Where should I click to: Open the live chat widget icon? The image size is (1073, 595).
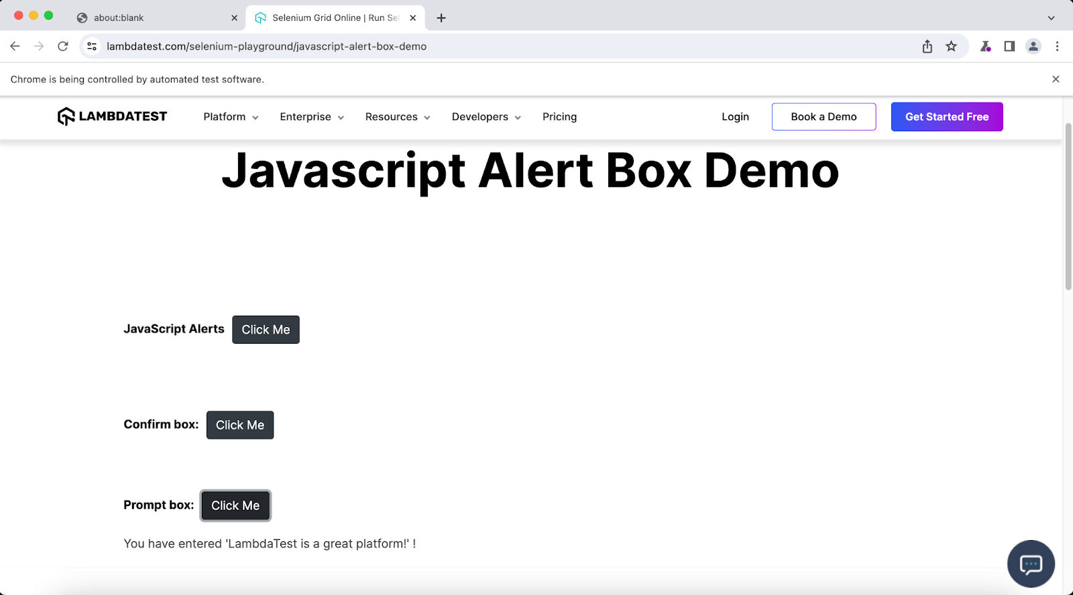point(1031,564)
